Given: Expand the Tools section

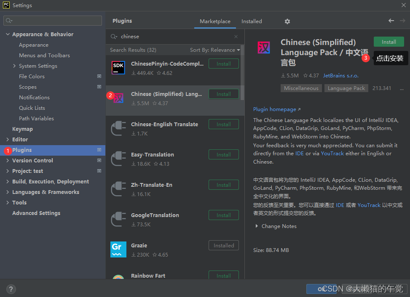Looking at the screenshot, I should pos(8,202).
